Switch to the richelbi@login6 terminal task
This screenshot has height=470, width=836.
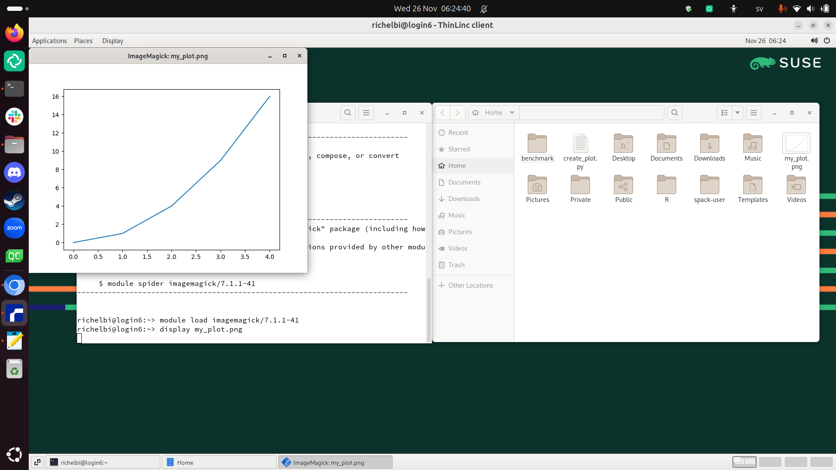coord(103,462)
